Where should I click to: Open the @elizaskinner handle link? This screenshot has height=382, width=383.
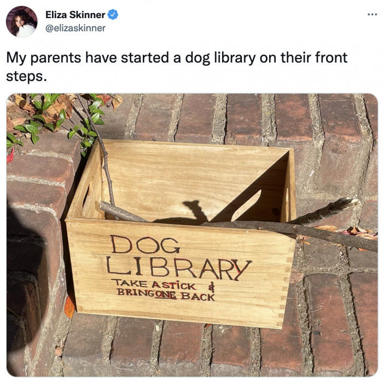tap(76, 28)
